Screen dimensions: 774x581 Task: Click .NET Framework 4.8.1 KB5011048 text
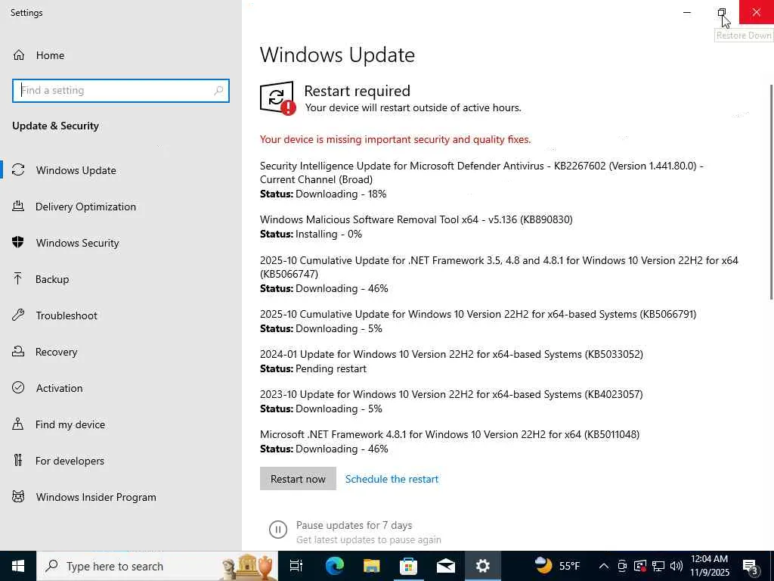(x=450, y=433)
